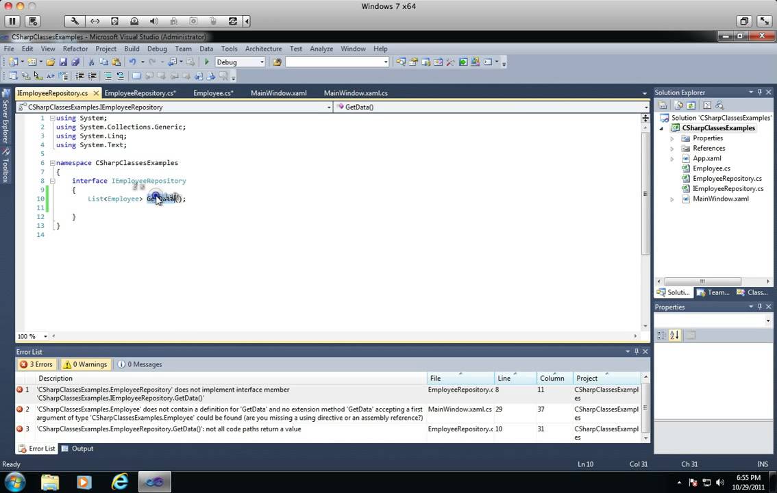This screenshot has width=777, height=493.
Task: Click the green Start Debugging play icon
Action: pyautogui.click(x=207, y=62)
